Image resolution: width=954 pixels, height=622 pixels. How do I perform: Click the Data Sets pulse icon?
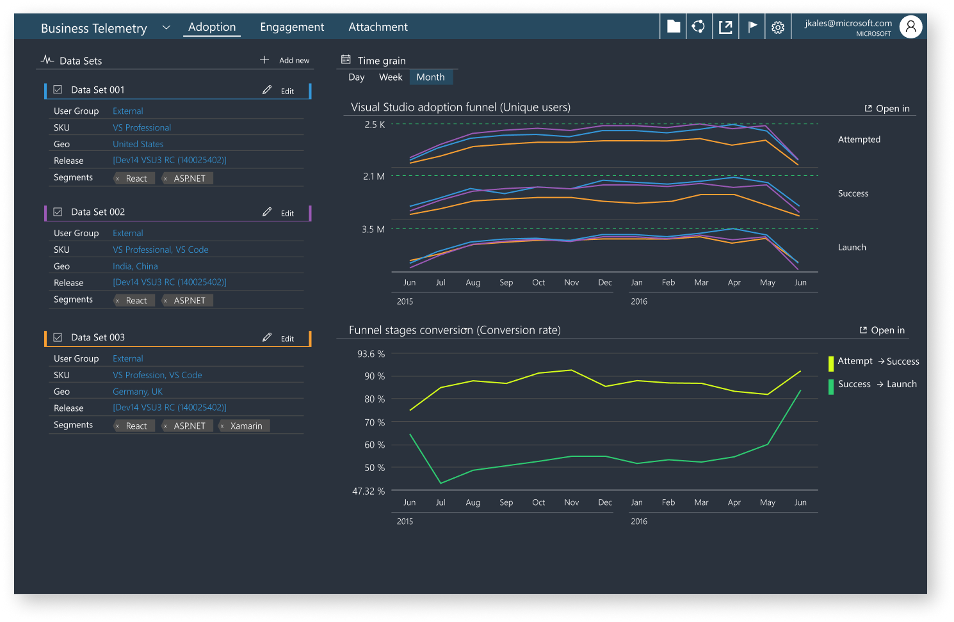(47, 60)
